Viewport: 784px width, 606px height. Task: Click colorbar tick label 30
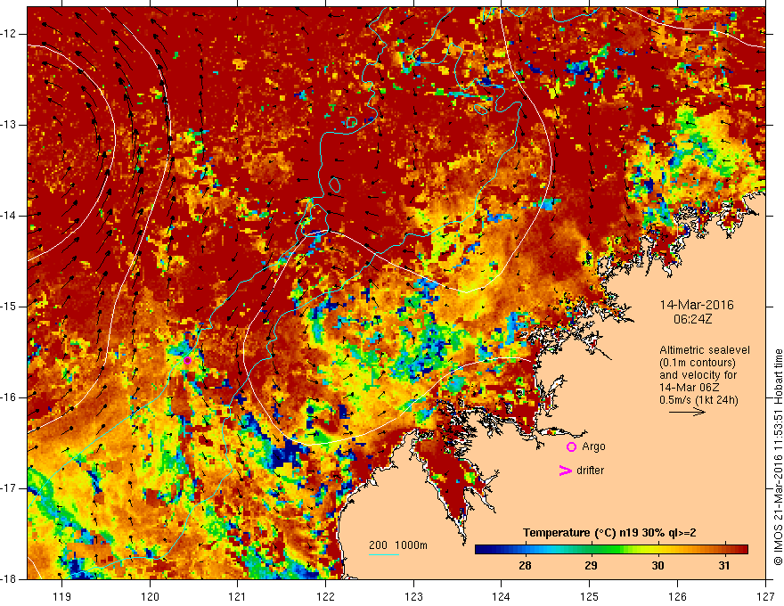click(x=657, y=566)
